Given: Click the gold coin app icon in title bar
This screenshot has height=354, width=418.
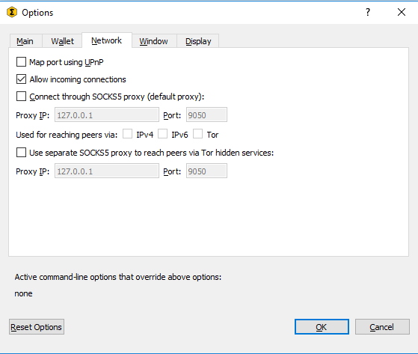Looking at the screenshot, I should click(12, 12).
